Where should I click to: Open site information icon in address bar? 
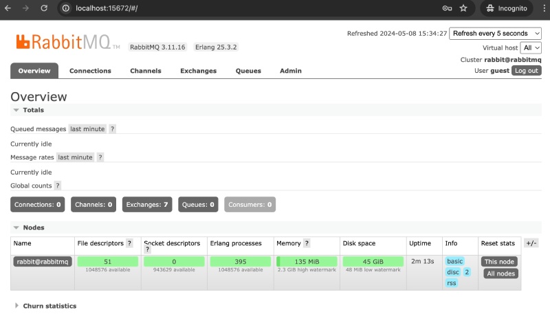(66, 8)
